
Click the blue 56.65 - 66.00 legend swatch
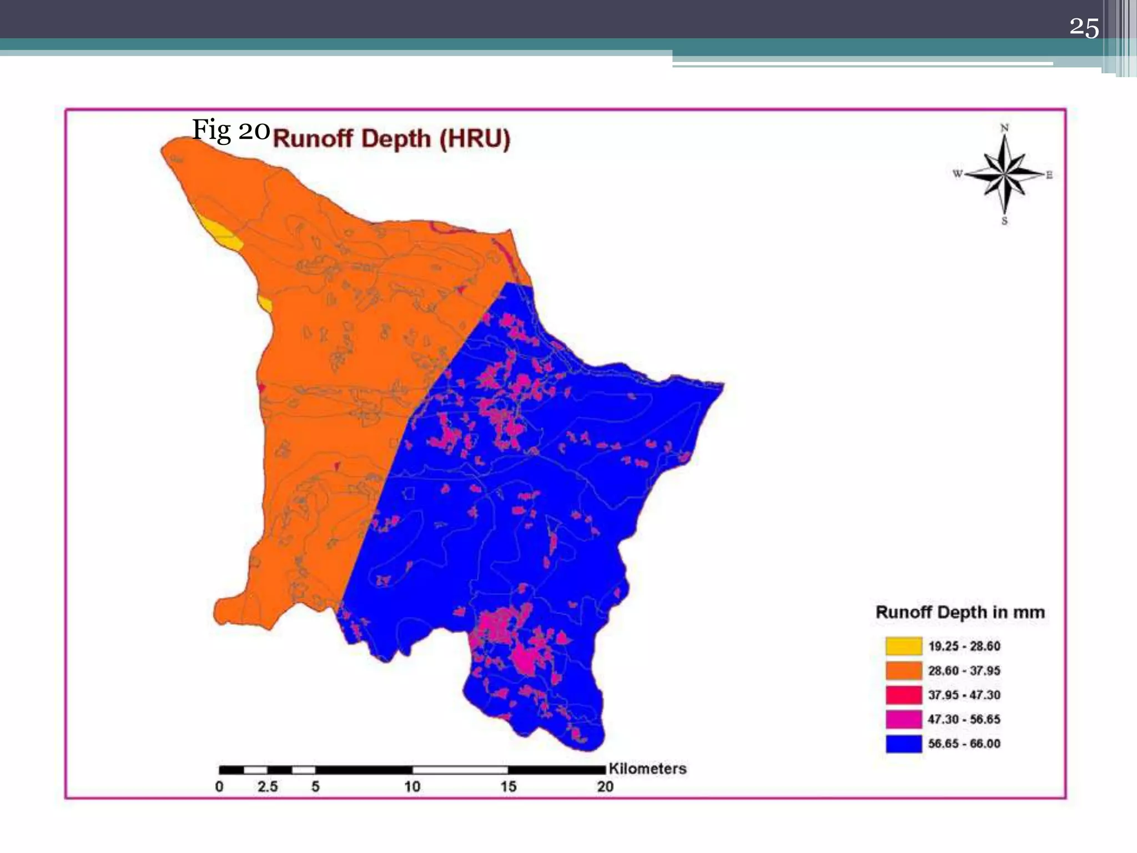903,744
